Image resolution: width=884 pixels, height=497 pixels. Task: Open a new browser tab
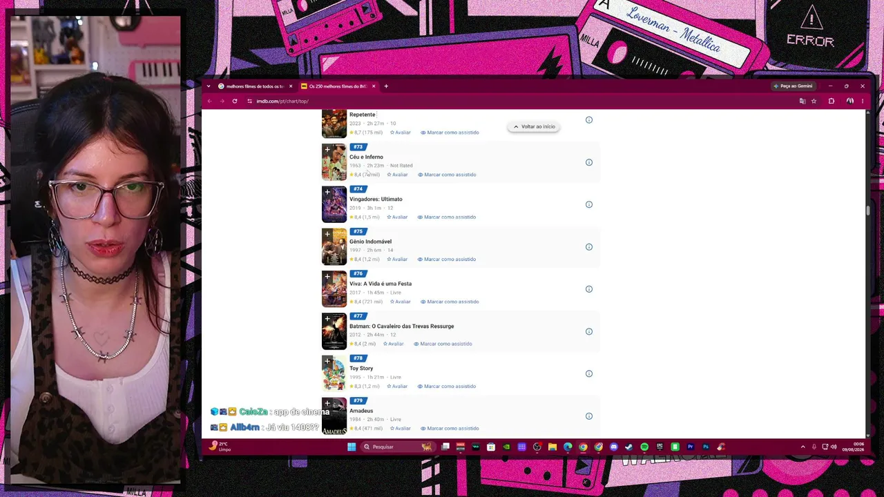point(386,86)
